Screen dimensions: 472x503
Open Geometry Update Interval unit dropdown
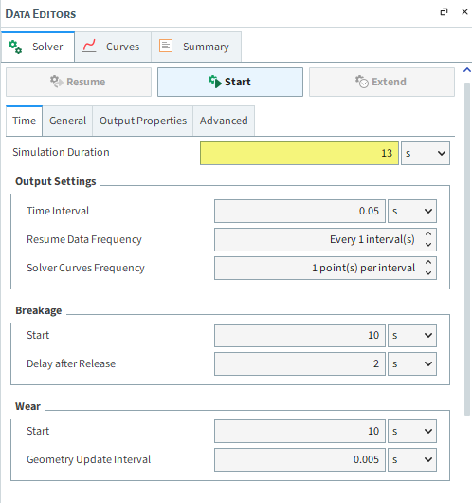click(412, 459)
